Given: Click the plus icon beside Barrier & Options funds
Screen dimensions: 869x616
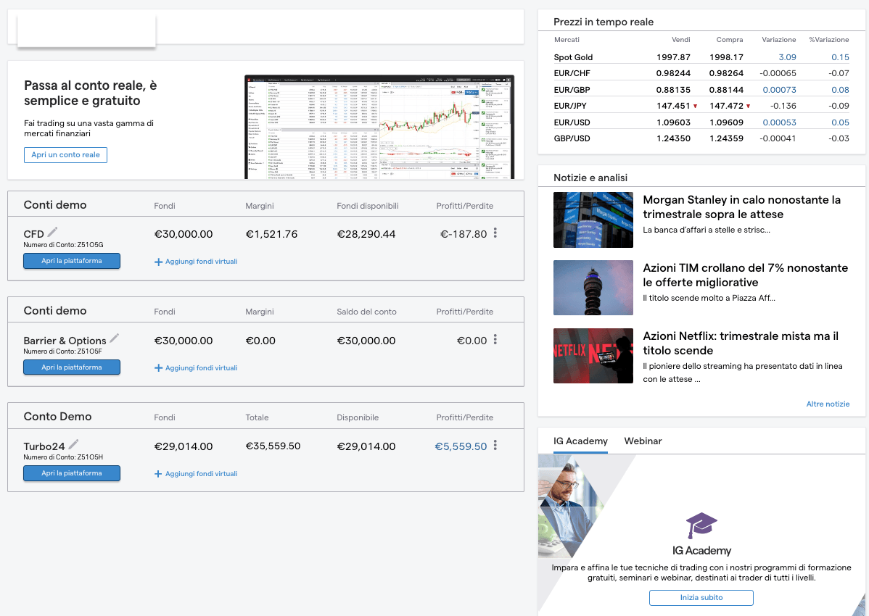Looking at the screenshot, I should click(x=159, y=368).
